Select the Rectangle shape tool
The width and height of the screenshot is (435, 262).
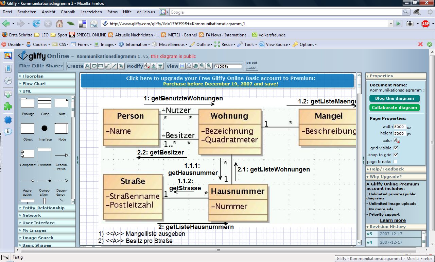pos(101,66)
